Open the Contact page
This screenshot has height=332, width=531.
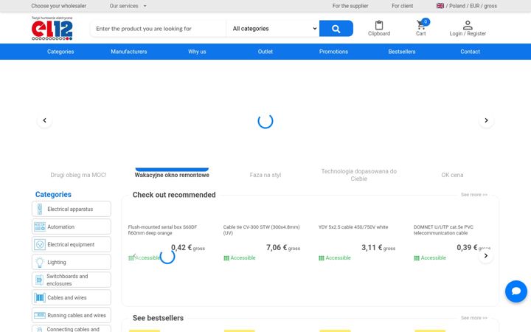(470, 52)
